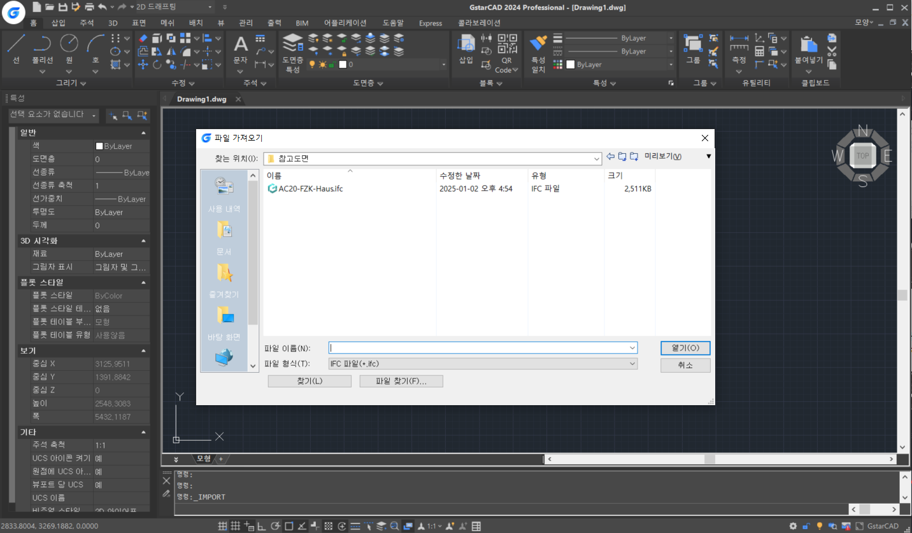Expand the Layers (도면층) panel
This screenshot has height=533, width=912.
click(x=367, y=83)
